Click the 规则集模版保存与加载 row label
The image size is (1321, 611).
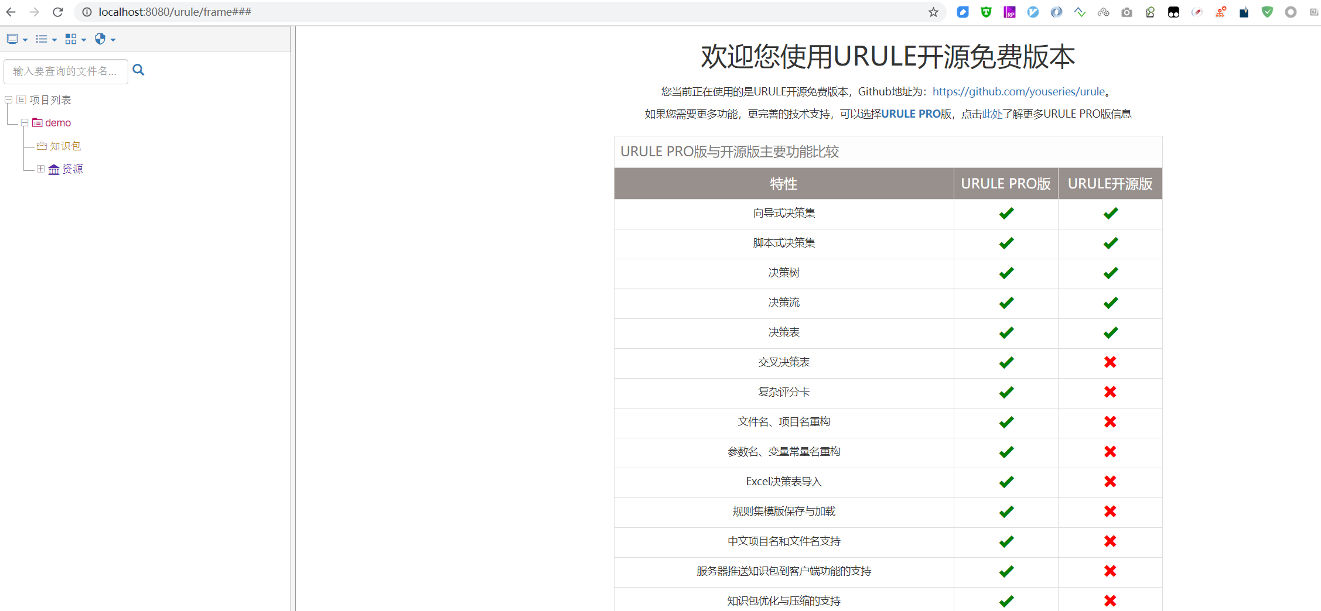(784, 512)
